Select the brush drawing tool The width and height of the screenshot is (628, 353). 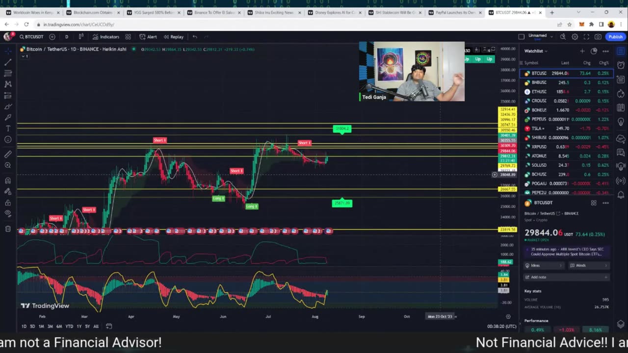click(x=8, y=106)
